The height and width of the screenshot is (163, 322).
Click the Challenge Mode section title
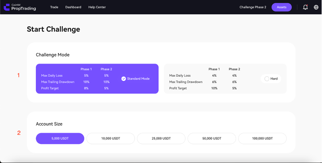[52, 55]
